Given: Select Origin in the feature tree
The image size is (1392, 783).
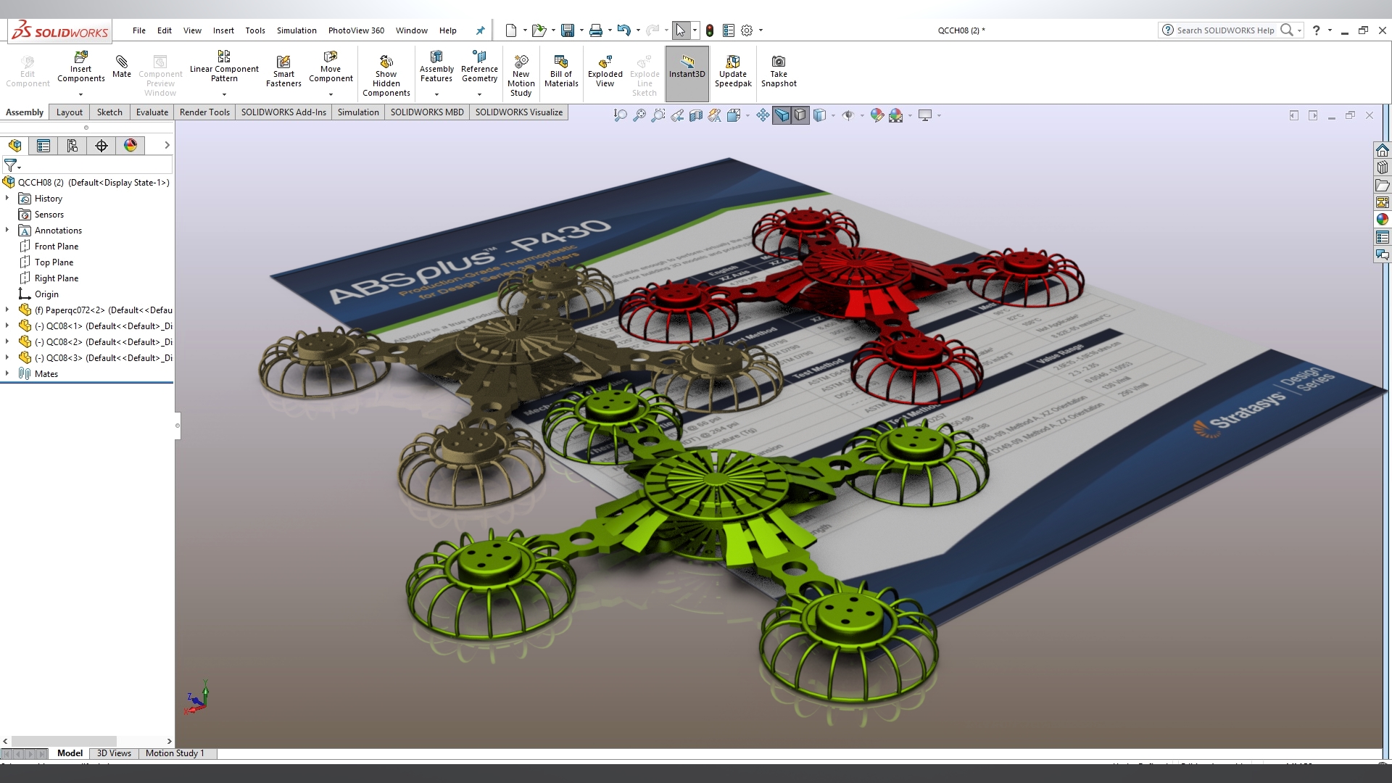Looking at the screenshot, I should coord(46,294).
